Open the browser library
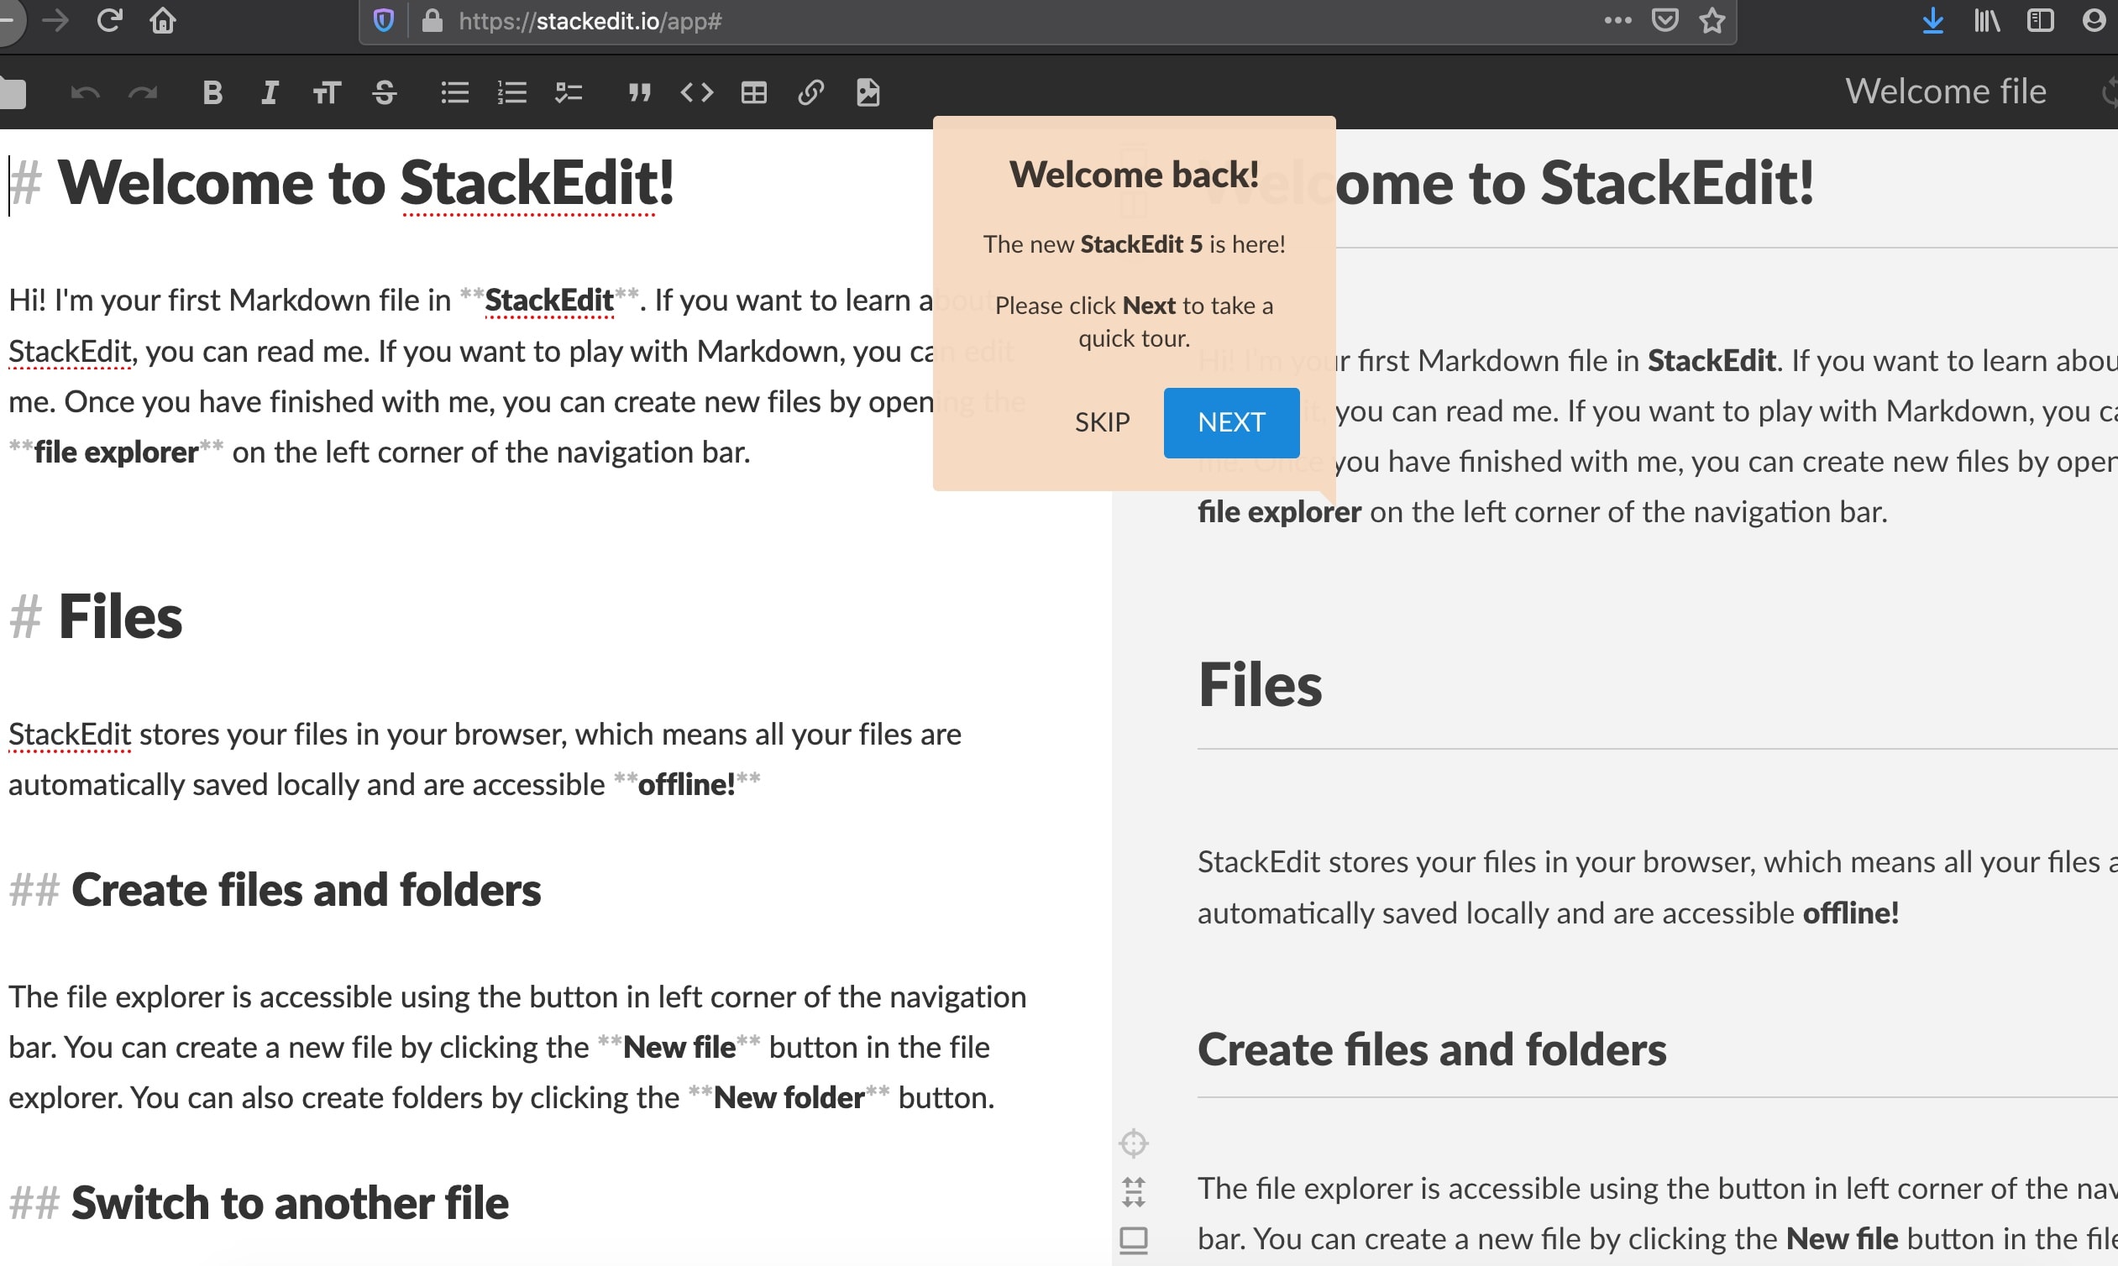The width and height of the screenshot is (2118, 1266). (x=1987, y=19)
